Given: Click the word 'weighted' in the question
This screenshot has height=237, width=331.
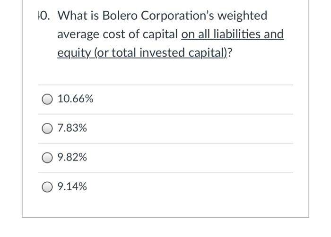Looking at the screenshot, I should [x=242, y=16].
